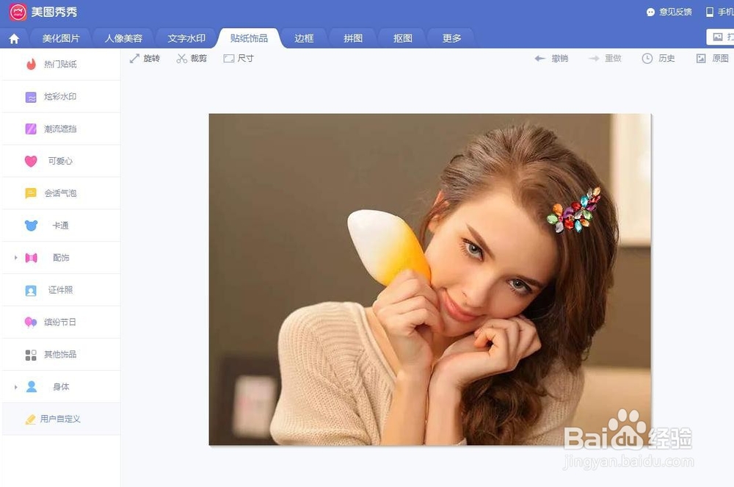Click the 身体 person icon

coord(32,387)
